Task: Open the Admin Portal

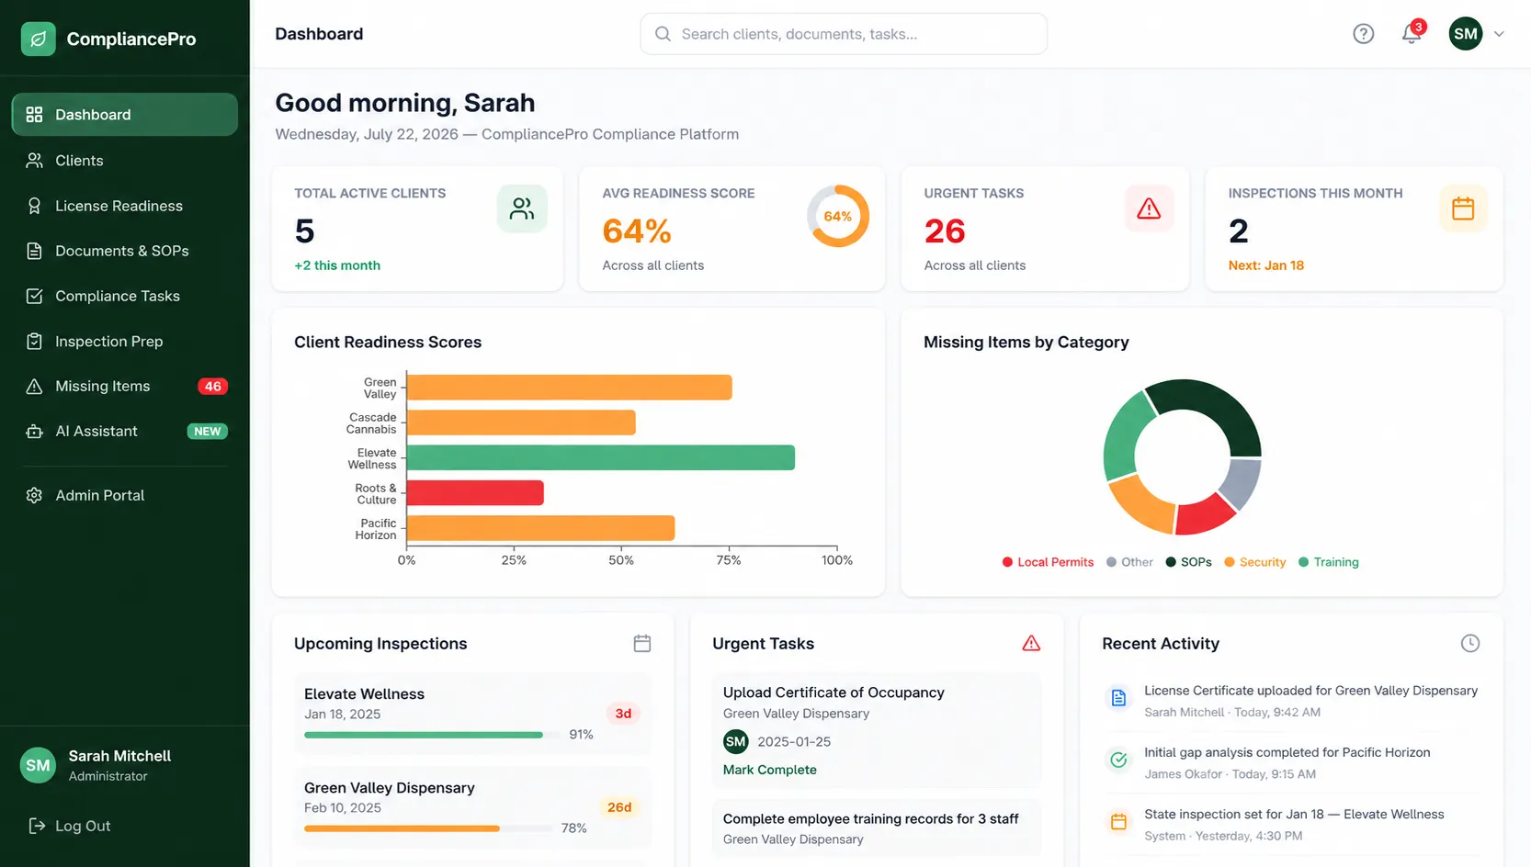Action: [x=125, y=496]
